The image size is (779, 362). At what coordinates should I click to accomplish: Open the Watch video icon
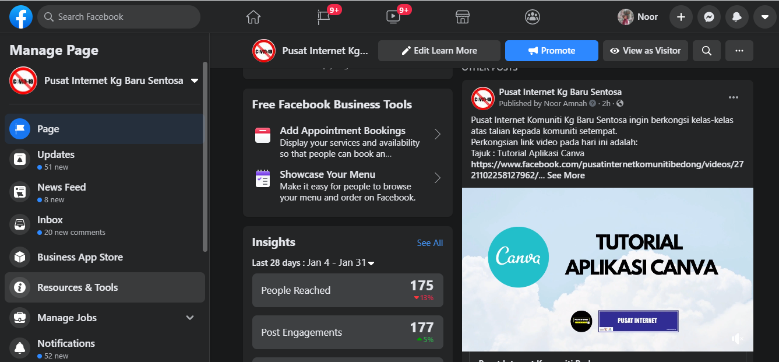pos(393,17)
